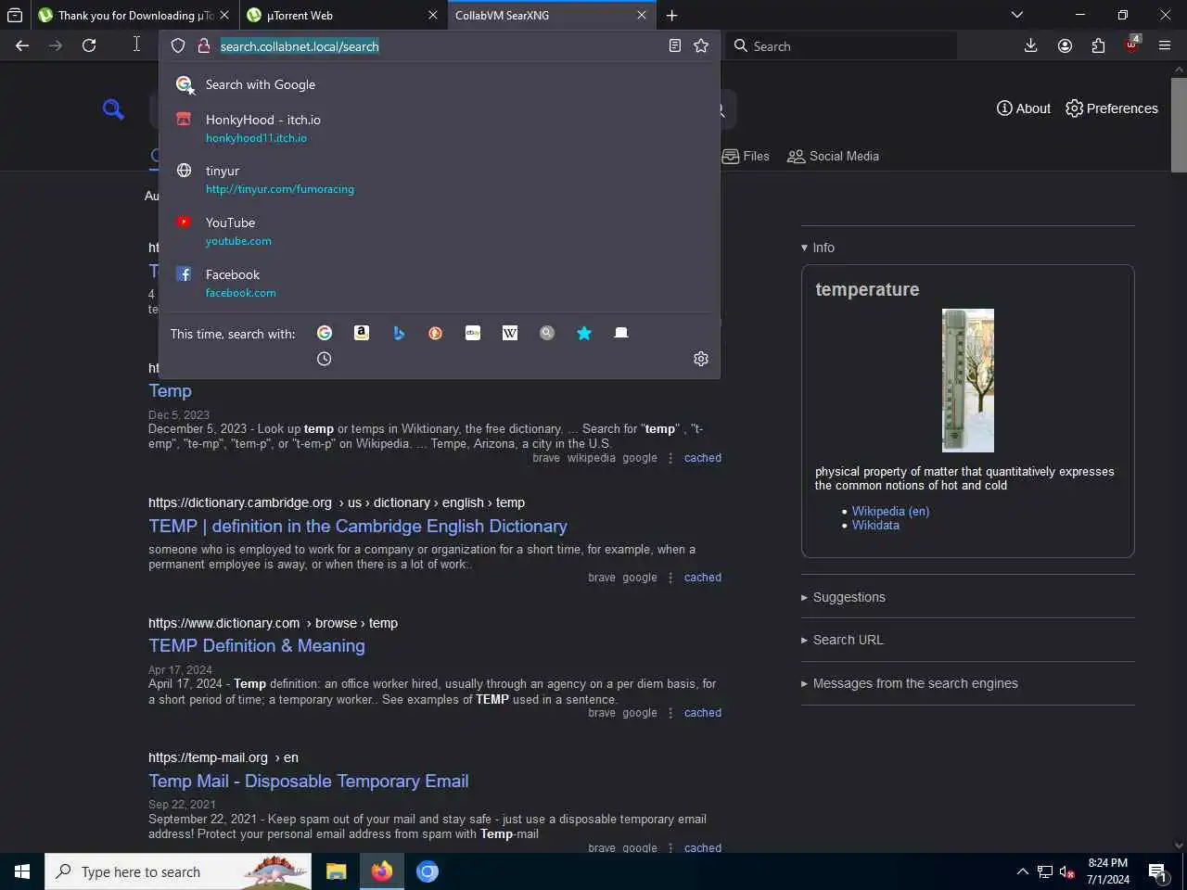This screenshot has height=890, width=1187.
Task: Reload the current page
Action: [89, 45]
